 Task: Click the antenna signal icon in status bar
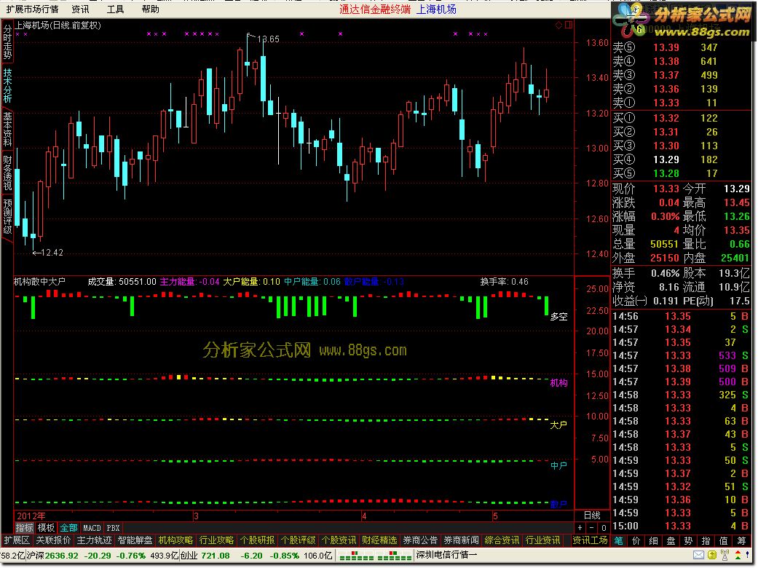(x=725, y=555)
